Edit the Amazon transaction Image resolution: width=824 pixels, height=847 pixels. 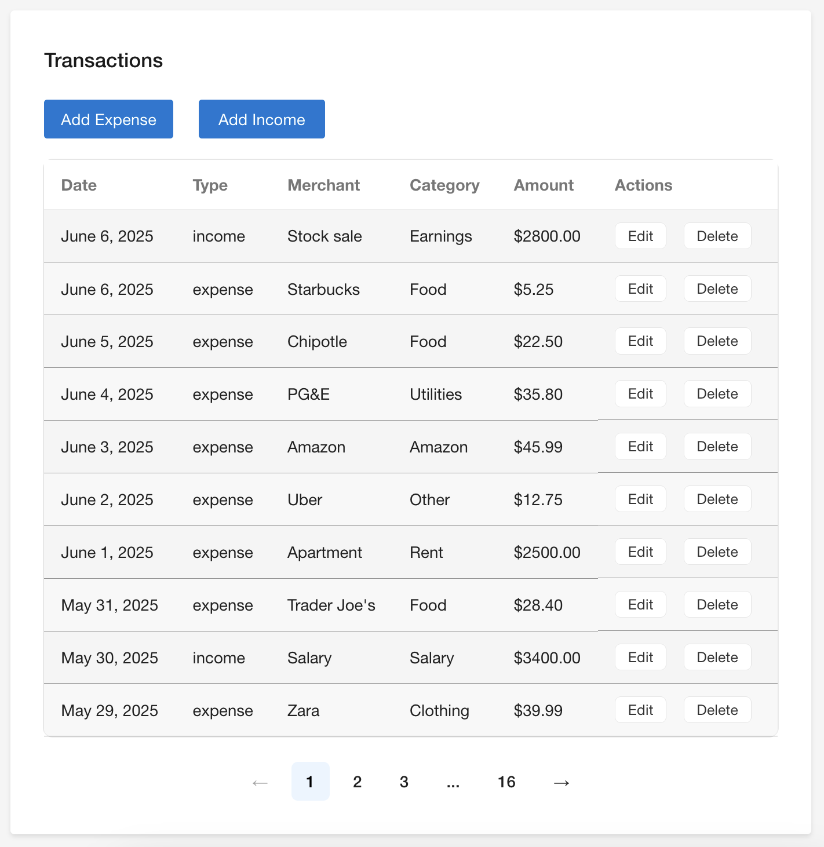(640, 447)
